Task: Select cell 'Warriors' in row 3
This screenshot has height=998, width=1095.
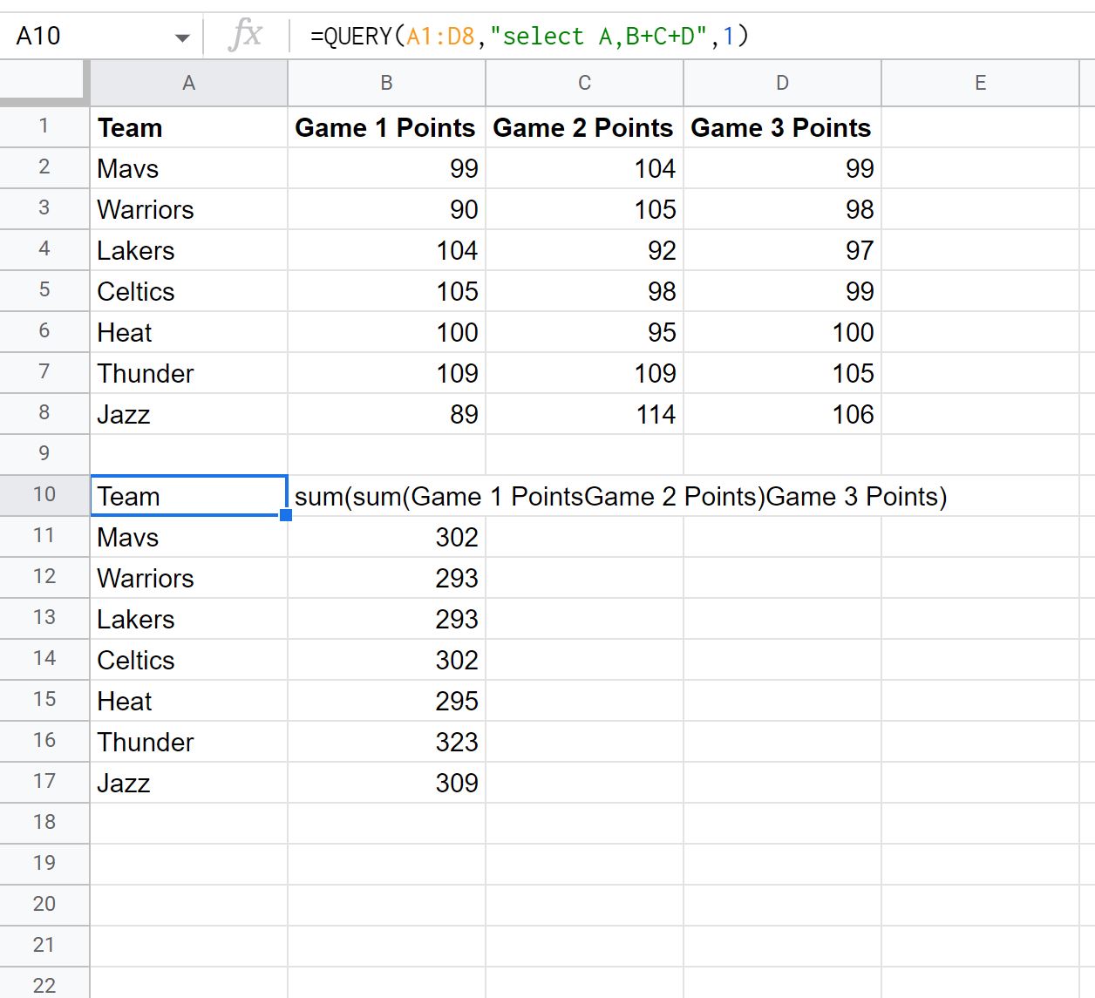Action: click(188, 209)
